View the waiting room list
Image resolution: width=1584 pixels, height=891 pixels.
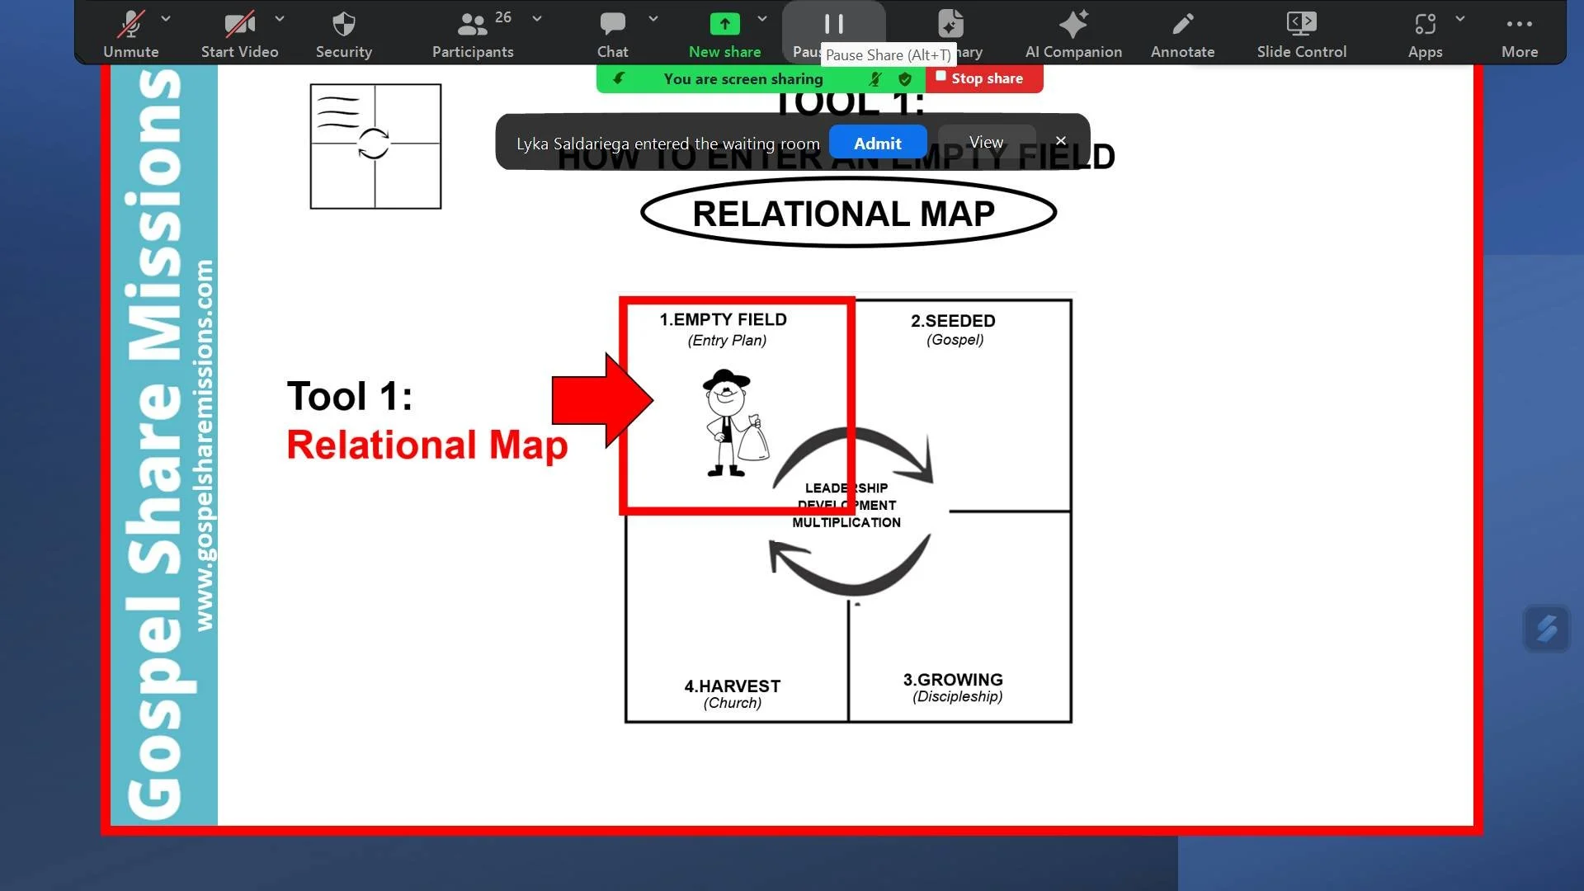pos(986,143)
